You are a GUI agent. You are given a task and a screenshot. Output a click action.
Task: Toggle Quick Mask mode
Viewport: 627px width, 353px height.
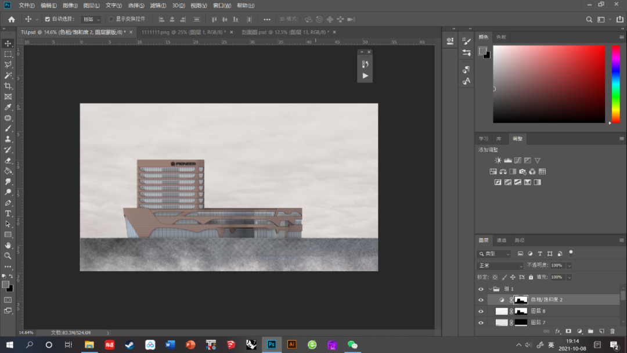8,300
